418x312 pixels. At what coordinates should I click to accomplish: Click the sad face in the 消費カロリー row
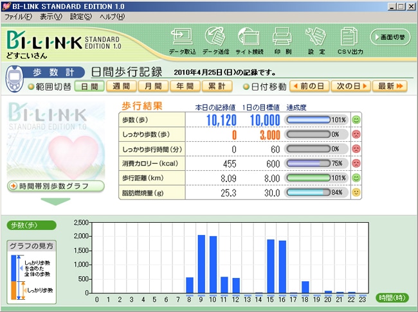click(356, 163)
